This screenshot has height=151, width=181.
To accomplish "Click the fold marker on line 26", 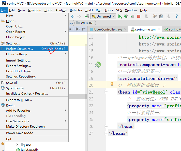I will 106,126.
